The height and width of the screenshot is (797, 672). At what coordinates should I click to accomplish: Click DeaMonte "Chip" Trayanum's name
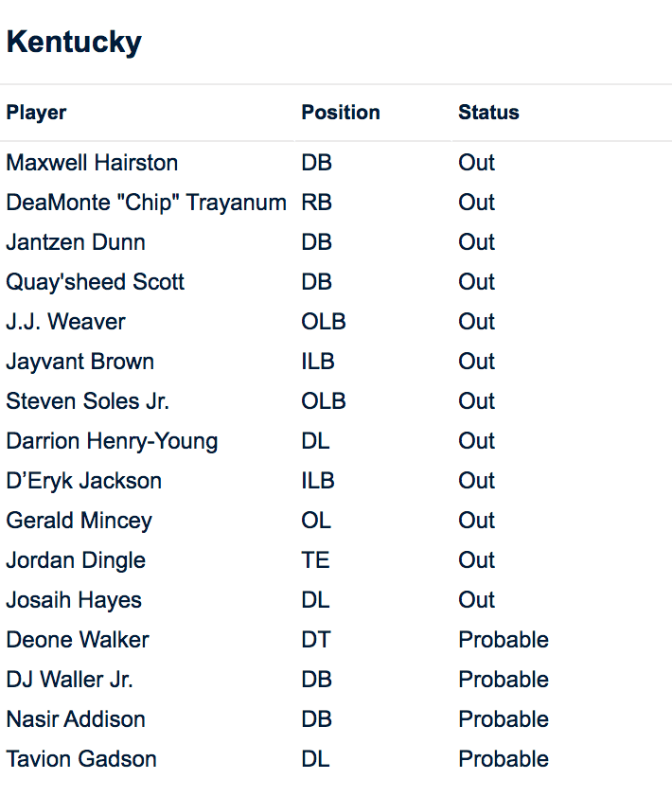tap(146, 203)
